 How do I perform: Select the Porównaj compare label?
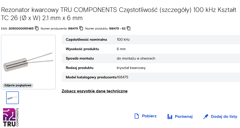(x=184, y=117)
